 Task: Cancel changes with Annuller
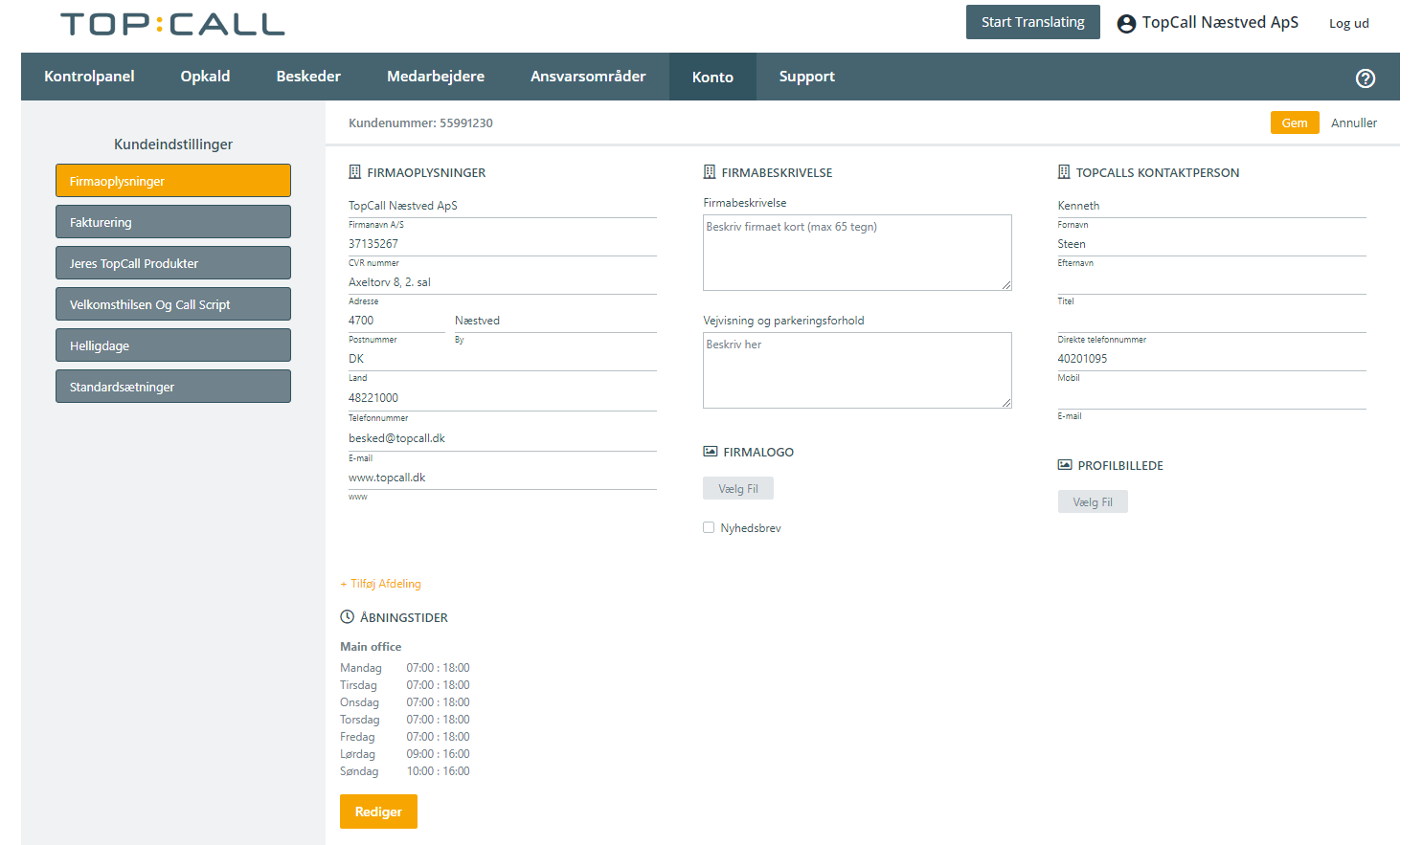(1353, 122)
